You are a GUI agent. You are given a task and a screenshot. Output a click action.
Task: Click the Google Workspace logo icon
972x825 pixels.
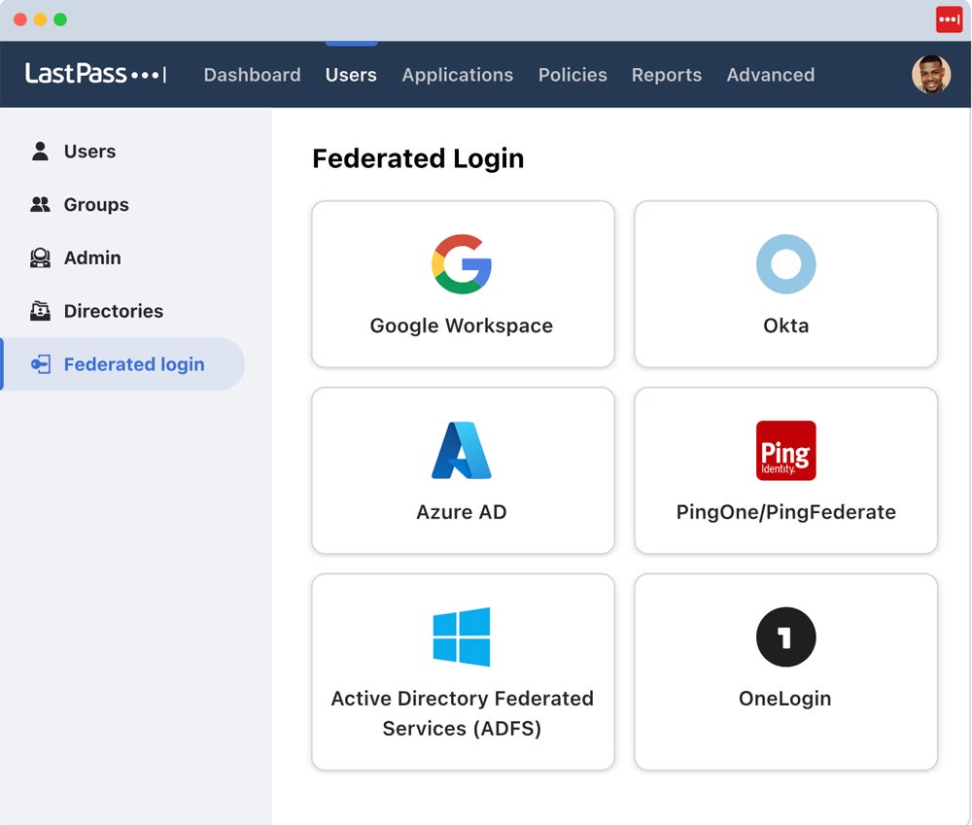462,263
